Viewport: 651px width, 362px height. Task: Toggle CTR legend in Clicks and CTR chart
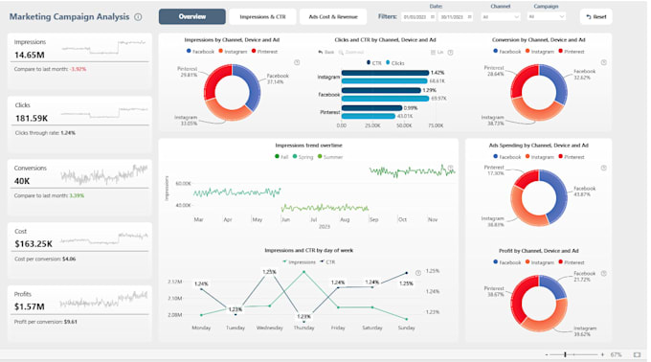(x=373, y=62)
